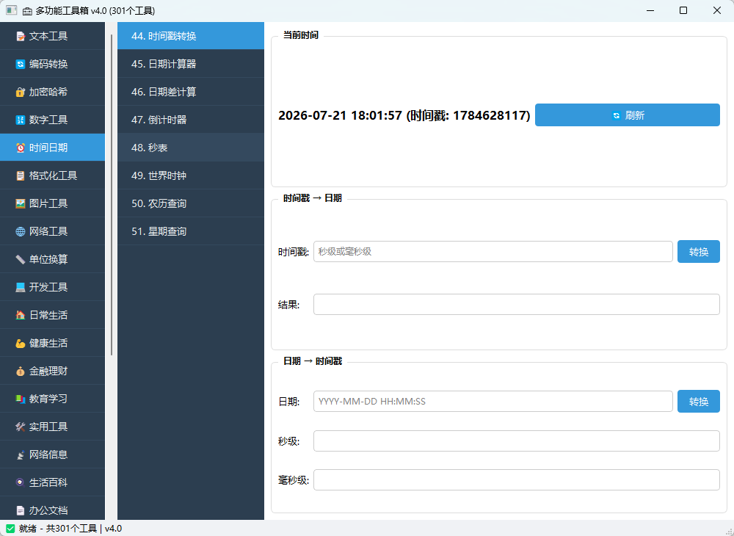Click the 金融理财 category label
This screenshot has height=536, width=734.
[x=48, y=372]
